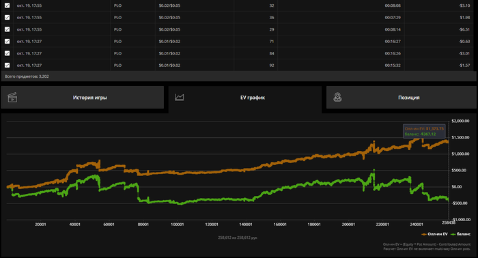The height and width of the screenshot is (258, 478).
Task: Click the -$500.00 Y-axis label
Action: 460,203
